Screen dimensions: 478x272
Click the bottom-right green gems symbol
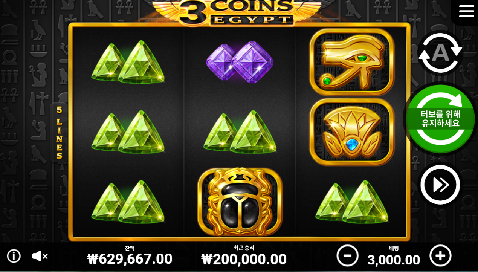[x=352, y=202]
